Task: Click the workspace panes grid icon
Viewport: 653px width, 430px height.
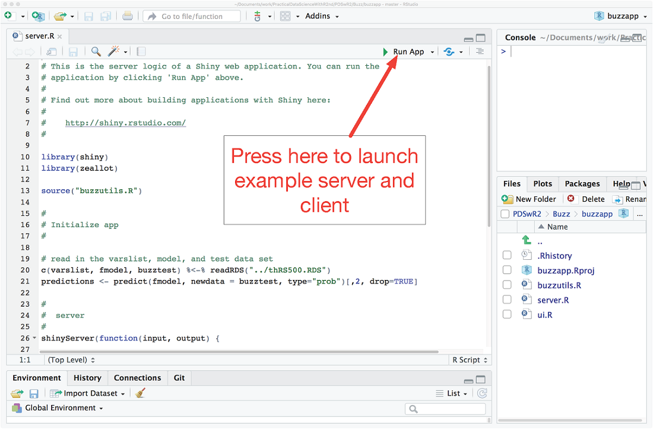Action: click(x=286, y=16)
